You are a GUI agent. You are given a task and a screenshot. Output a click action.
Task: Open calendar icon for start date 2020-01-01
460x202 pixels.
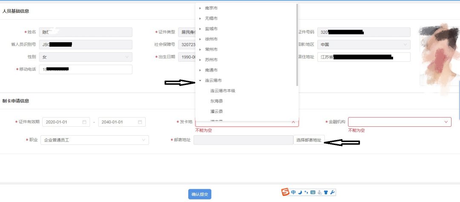coord(85,122)
